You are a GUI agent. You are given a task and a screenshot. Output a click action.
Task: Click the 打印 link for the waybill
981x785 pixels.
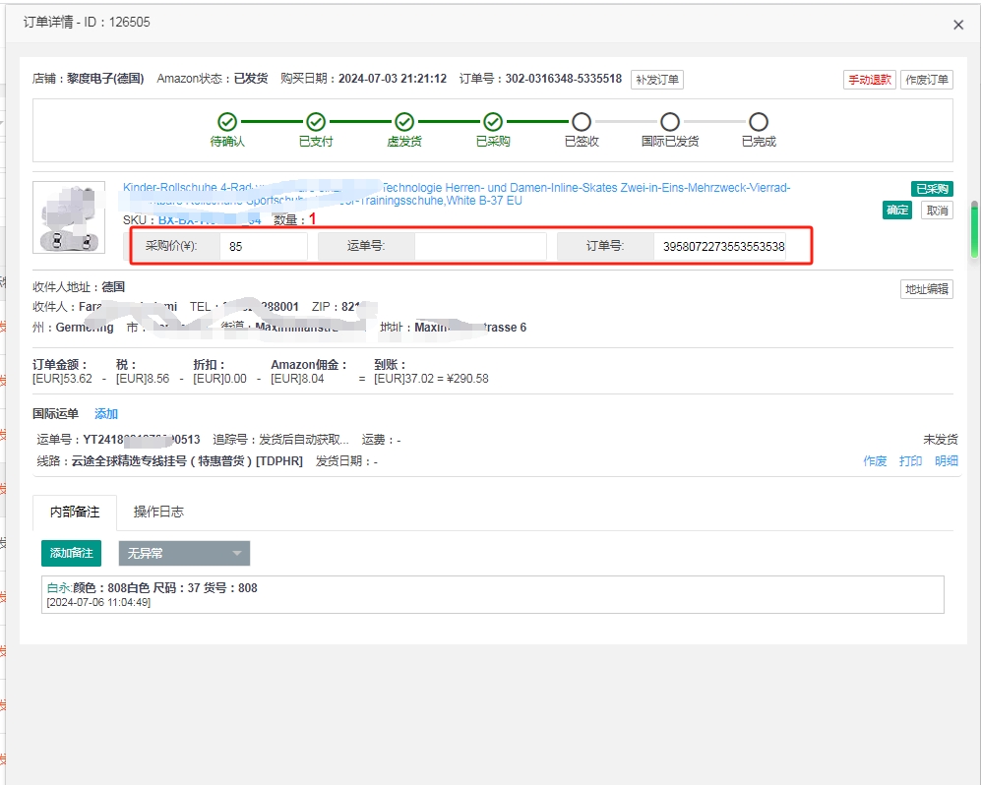pos(910,461)
